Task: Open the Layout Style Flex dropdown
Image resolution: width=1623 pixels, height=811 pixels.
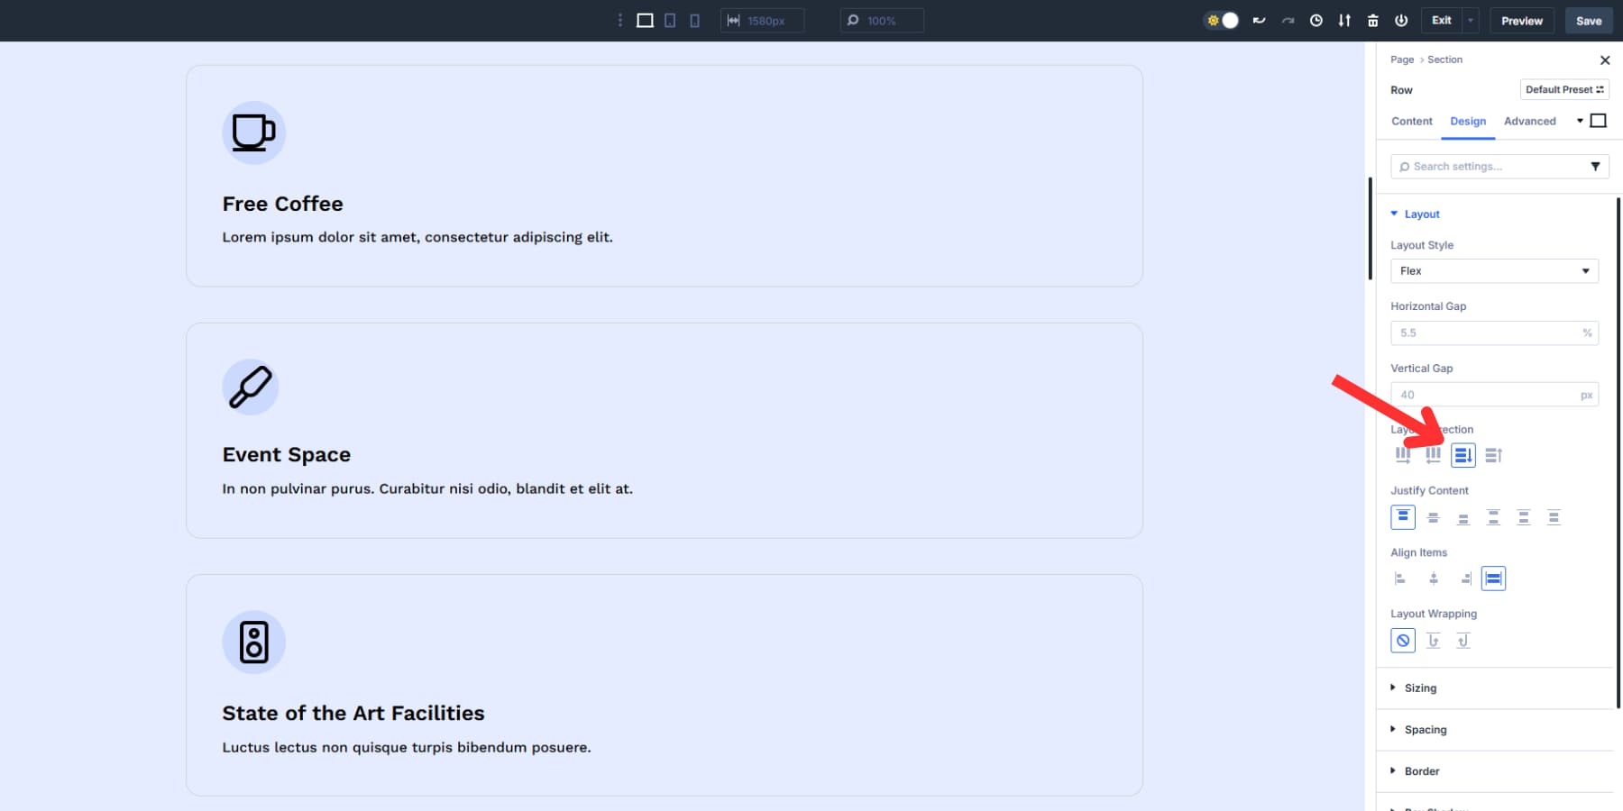Action: click(x=1494, y=271)
